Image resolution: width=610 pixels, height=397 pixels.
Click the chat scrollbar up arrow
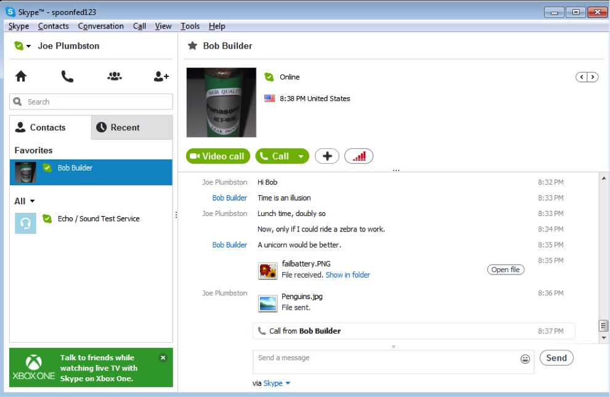pyautogui.click(x=603, y=178)
